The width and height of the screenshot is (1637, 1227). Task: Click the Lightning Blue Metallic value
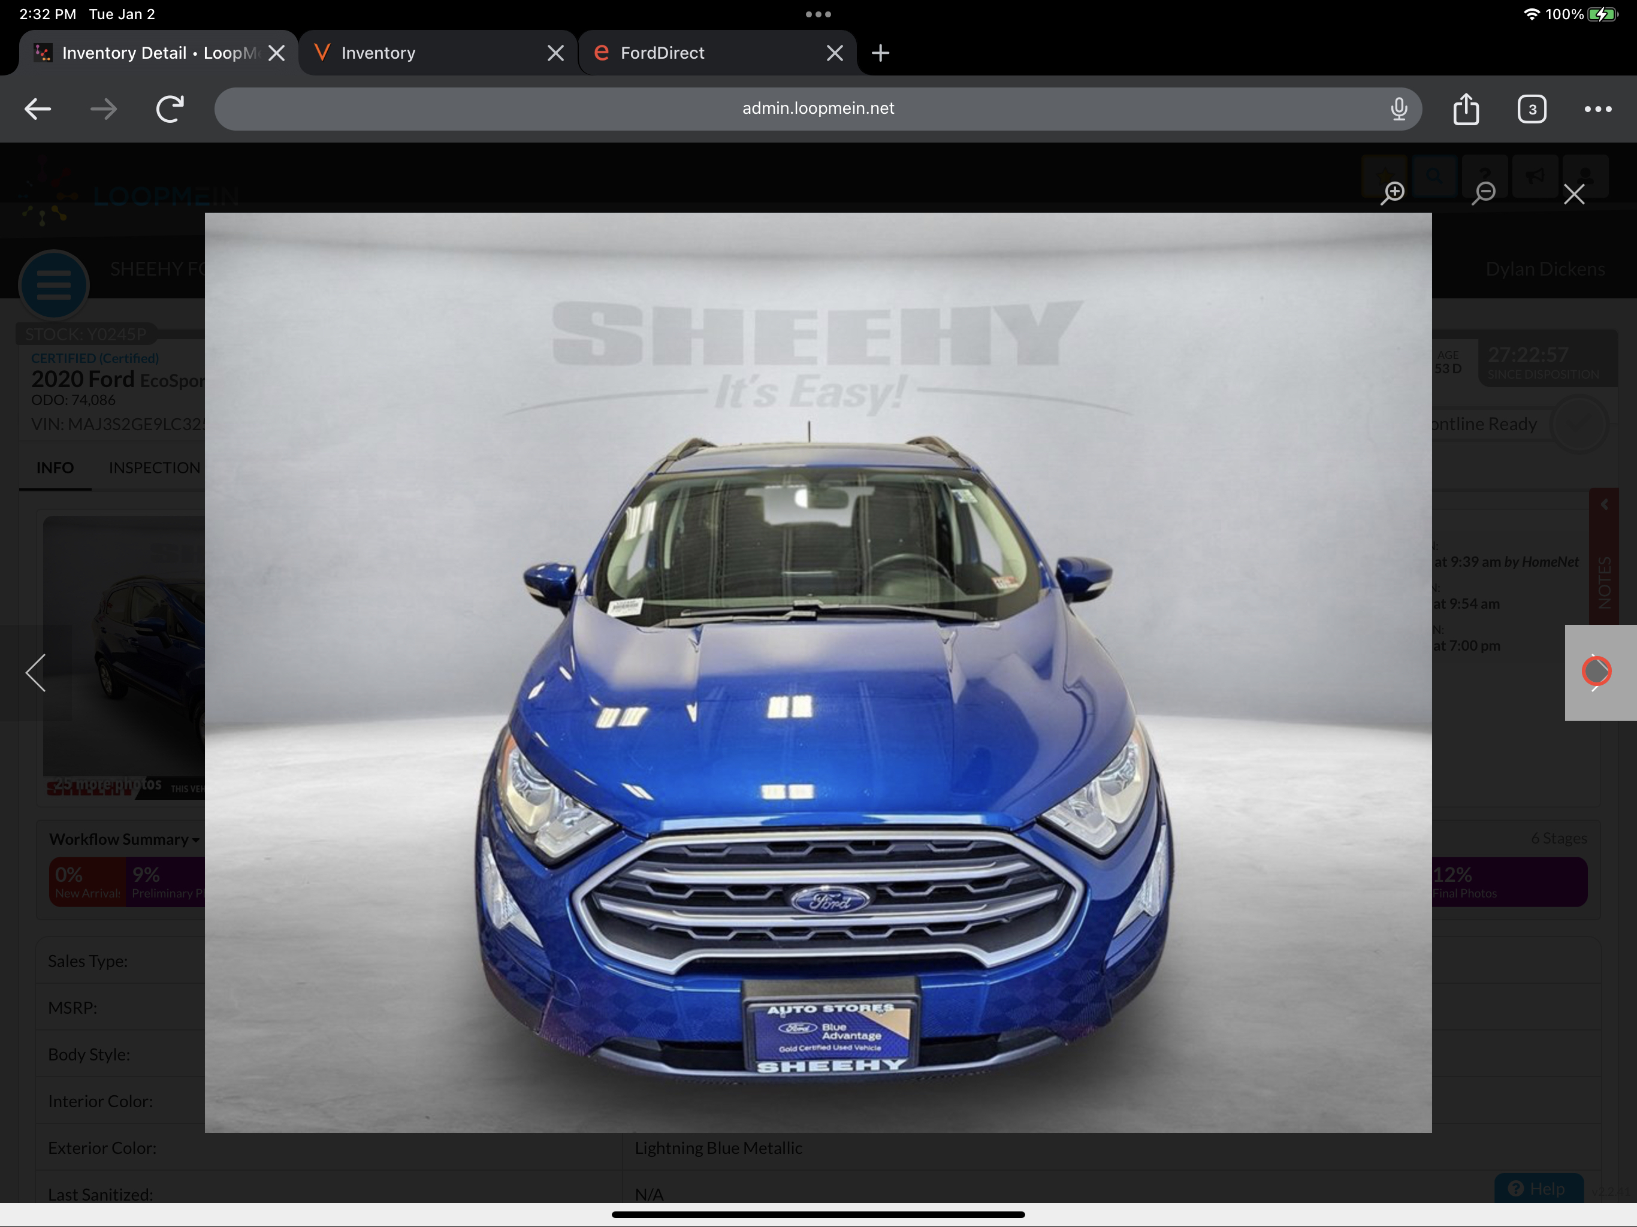click(x=718, y=1148)
